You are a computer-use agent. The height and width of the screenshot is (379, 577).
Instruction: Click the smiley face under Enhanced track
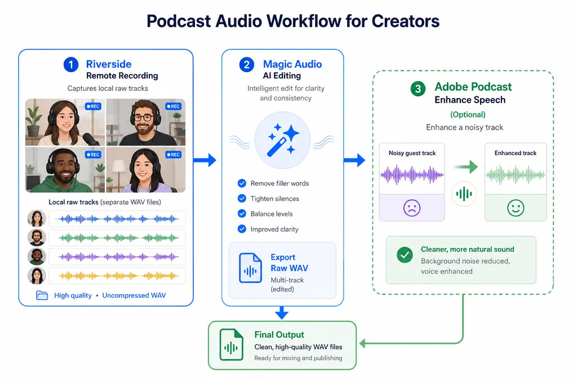tap(516, 208)
